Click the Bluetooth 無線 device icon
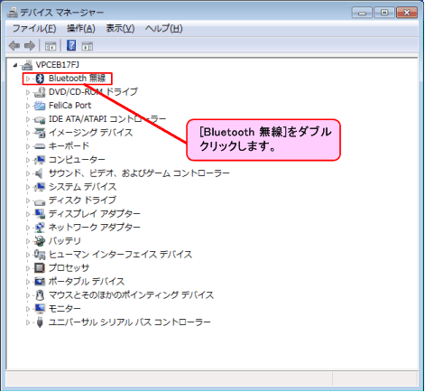This screenshot has height=392, width=425. point(40,79)
